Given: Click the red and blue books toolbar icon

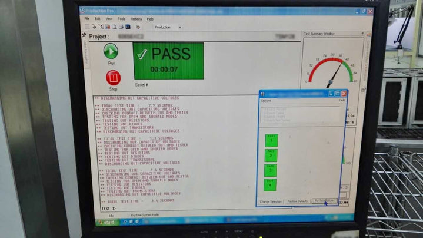Looking at the screenshot, I should pos(108,27).
